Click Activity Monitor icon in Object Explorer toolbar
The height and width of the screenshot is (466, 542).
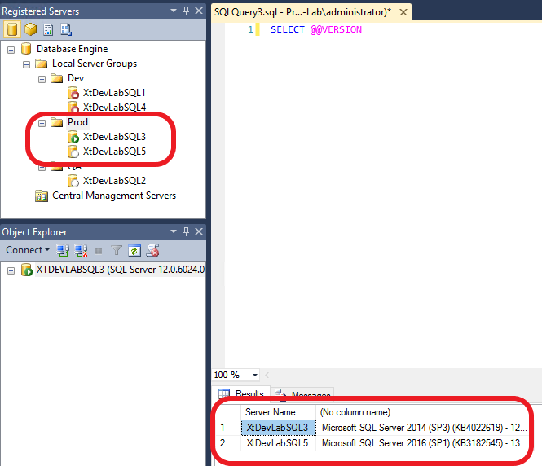(x=152, y=250)
